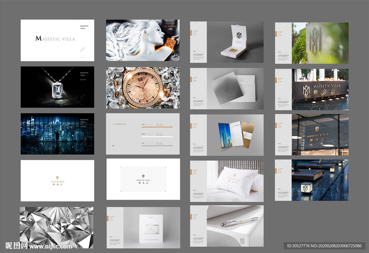Image resolution: width=369 pixels, height=253 pixels.
Task: Click the monogram on the open gift box
Action: [239, 35]
